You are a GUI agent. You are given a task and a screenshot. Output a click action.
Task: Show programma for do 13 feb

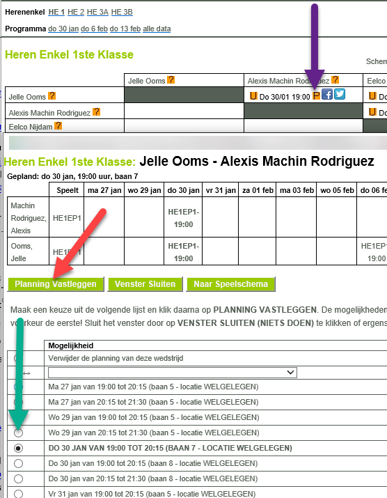click(125, 29)
